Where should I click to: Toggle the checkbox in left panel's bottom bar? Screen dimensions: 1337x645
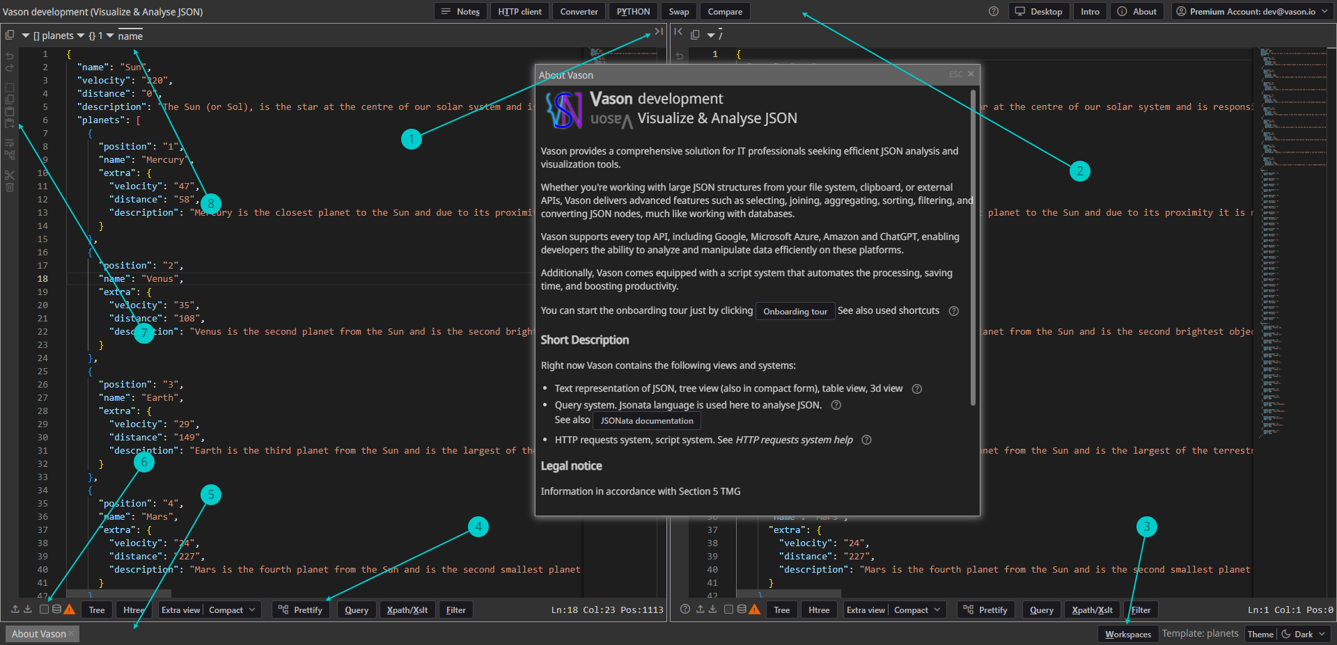pyautogui.click(x=44, y=610)
